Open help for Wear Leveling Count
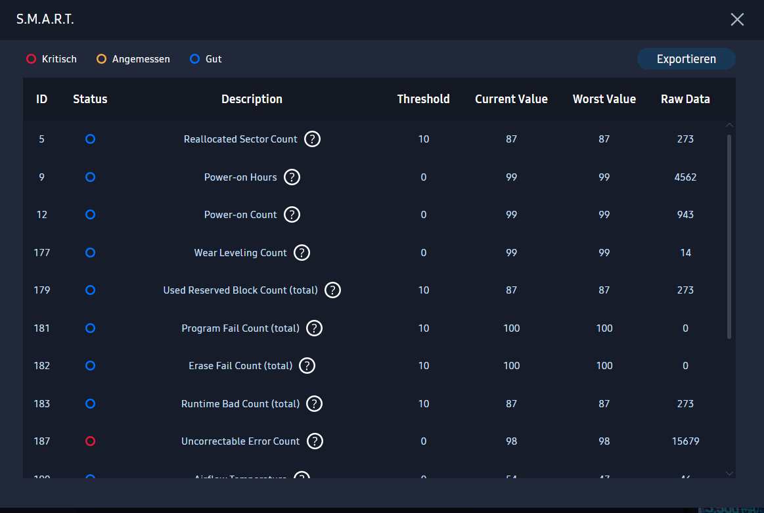 click(302, 253)
